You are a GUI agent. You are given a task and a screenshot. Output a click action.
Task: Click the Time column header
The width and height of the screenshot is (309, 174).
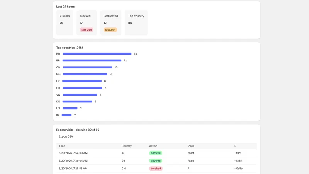[62, 146]
